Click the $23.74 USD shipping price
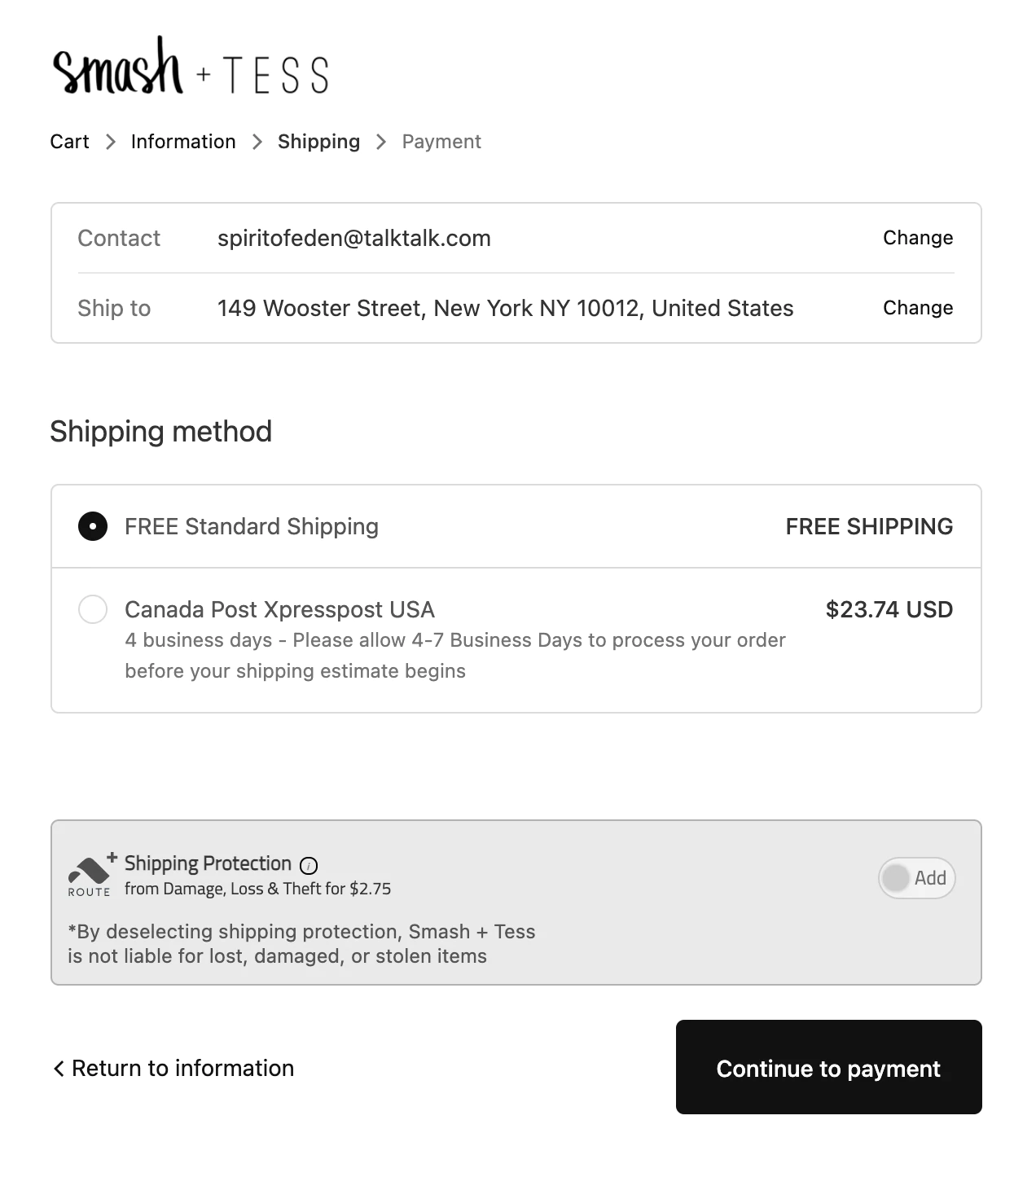The height and width of the screenshot is (1199, 1036). click(x=889, y=609)
